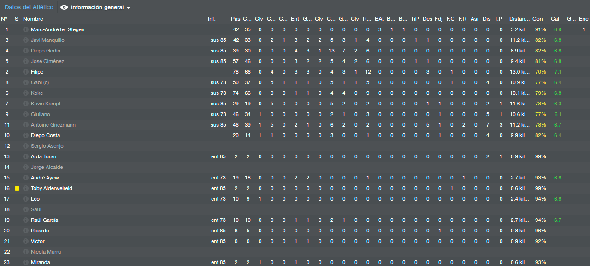Sort by the Pas column header
This screenshot has width=590, height=266.
(236, 19)
